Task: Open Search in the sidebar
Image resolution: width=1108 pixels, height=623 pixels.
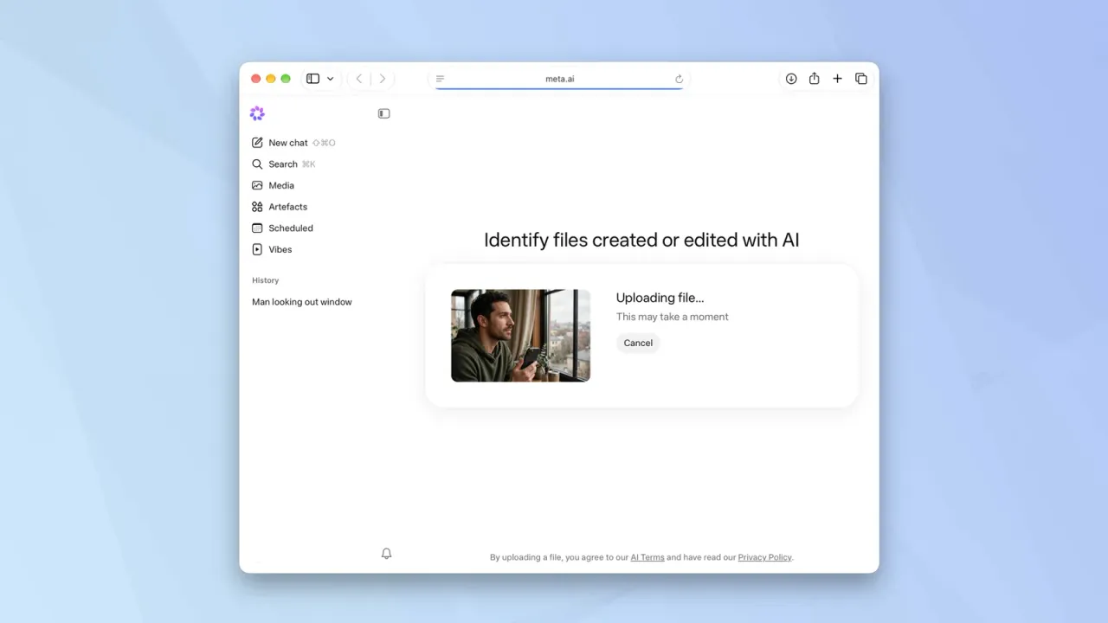Action: point(284,164)
